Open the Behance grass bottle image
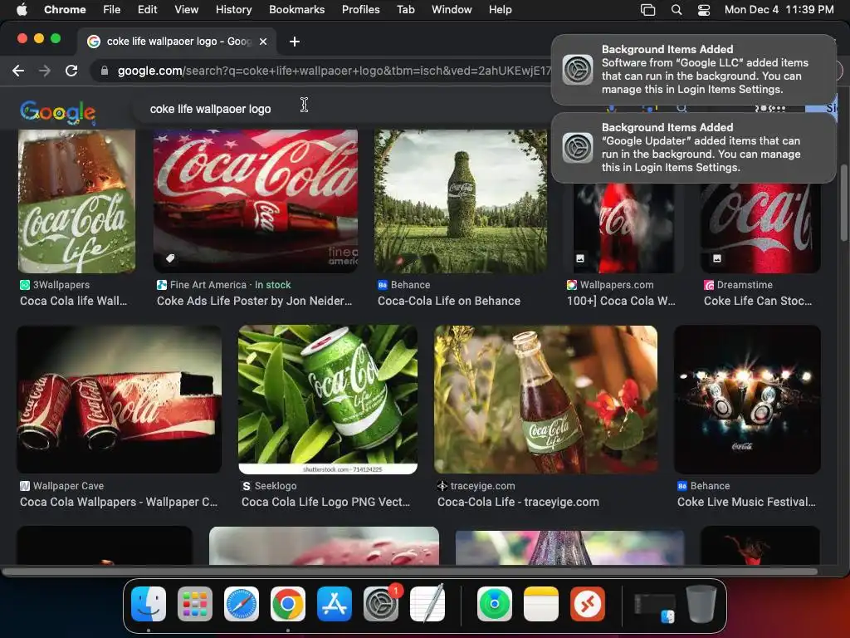The height and width of the screenshot is (638, 850). coord(461,201)
